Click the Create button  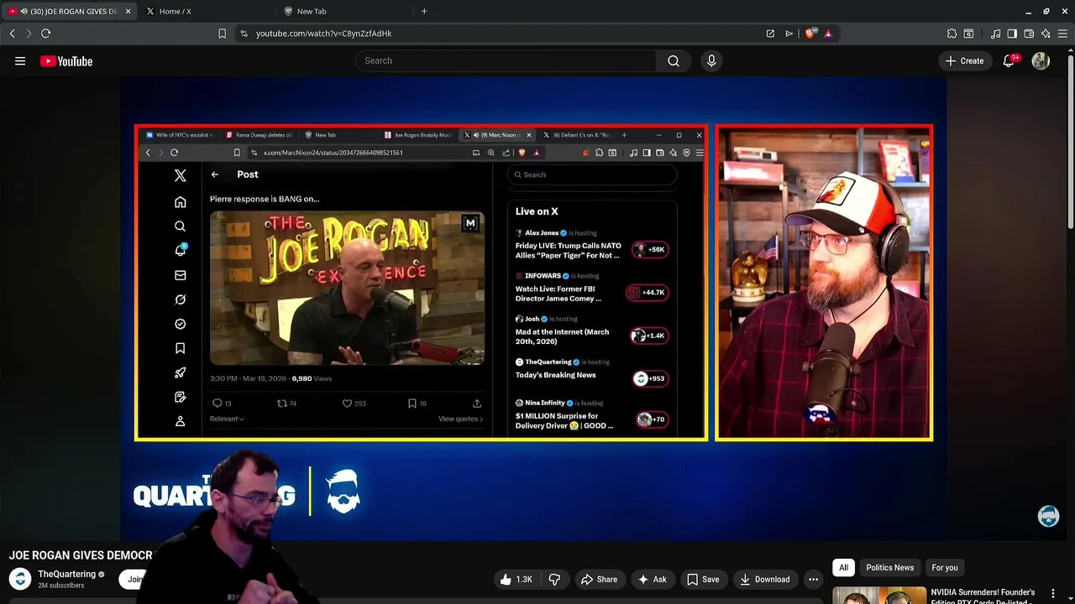point(964,60)
